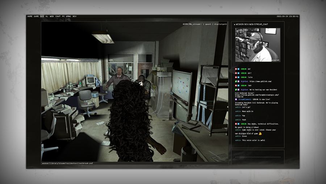326x184 pixels.
Task: Open the forum.goblin6.com viewtopic link
Action: tap(257, 96)
